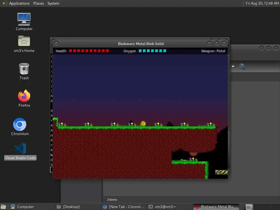Close the file manager window behind
This screenshot has height=210, width=280.
coord(276,48)
